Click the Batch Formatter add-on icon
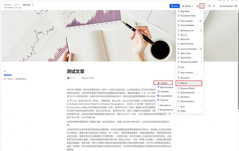 pos(158,87)
